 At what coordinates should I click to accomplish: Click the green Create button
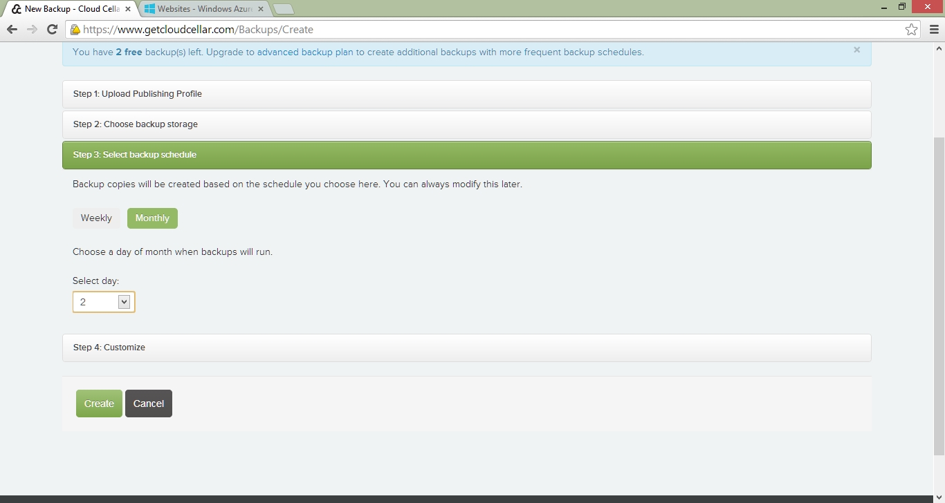(99, 404)
